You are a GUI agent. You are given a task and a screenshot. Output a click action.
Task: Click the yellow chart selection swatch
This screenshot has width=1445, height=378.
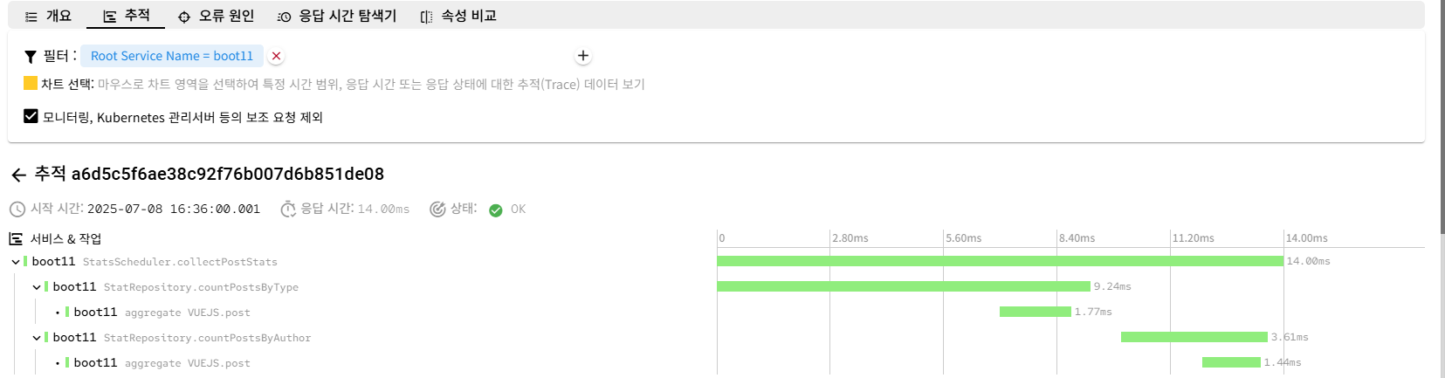[31, 84]
